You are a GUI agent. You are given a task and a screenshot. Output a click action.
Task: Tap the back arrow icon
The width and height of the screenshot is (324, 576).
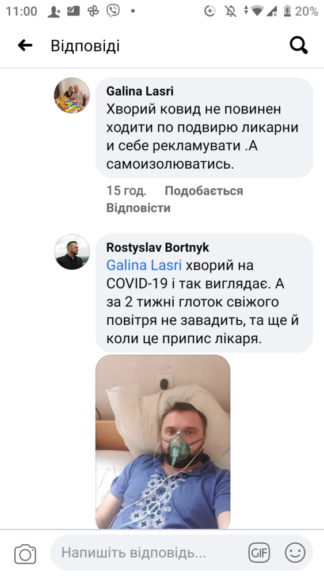pos(25,46)
